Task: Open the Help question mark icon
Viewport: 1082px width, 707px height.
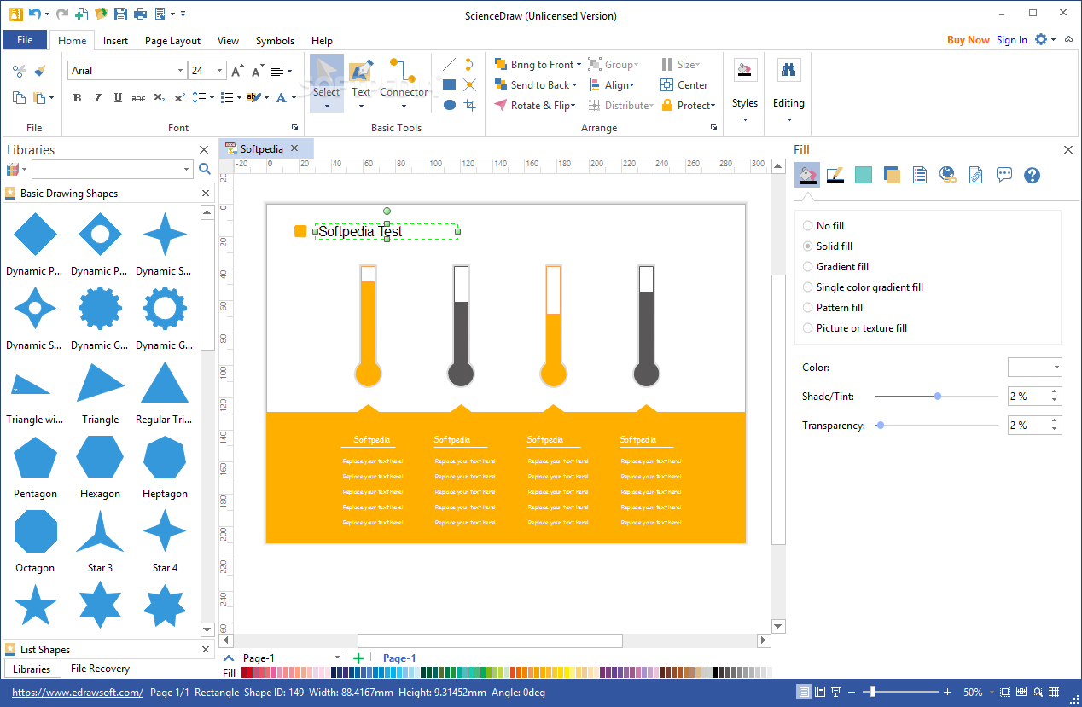Action: (x=1032, y=175)
